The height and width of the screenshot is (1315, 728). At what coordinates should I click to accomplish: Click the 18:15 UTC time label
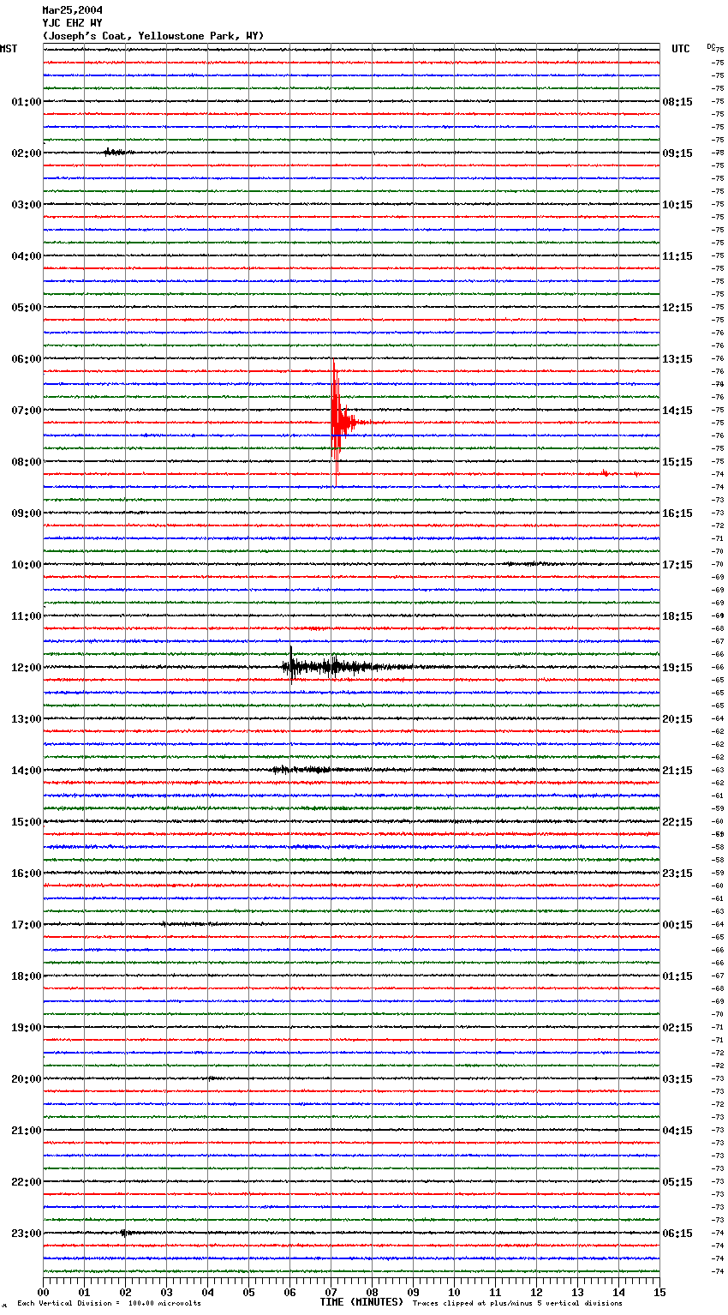pos(677,616)
